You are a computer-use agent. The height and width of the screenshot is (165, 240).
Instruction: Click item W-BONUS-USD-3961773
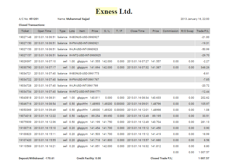84,74
